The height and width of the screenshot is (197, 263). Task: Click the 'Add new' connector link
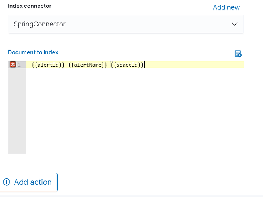[x=226, y=7]
